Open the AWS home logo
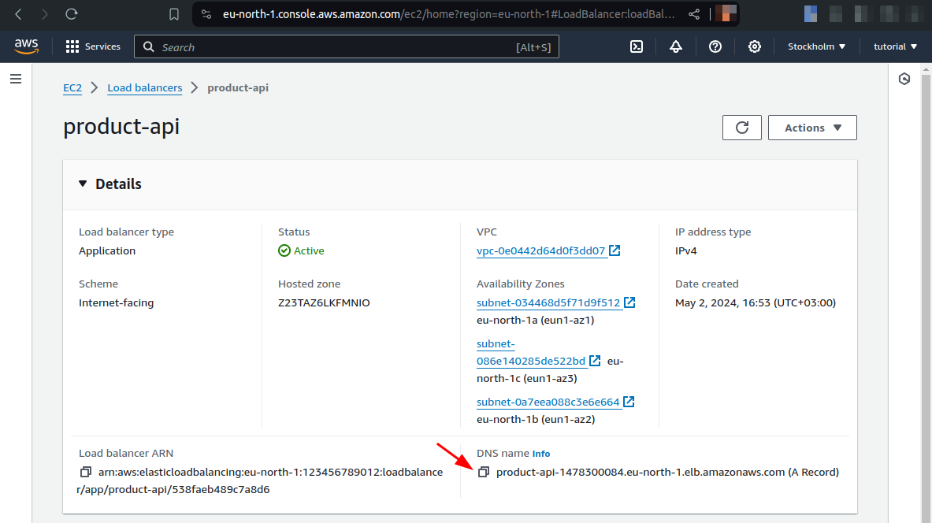Viewport: 932px width, 523px height. coord(26,46)
